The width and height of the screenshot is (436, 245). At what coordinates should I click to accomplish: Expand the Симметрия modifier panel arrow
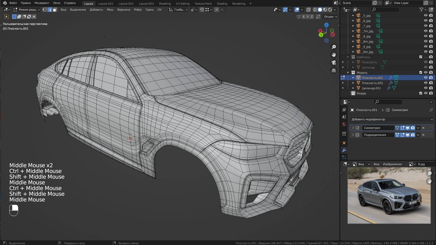pyautogui.click(x=353, y=128)
